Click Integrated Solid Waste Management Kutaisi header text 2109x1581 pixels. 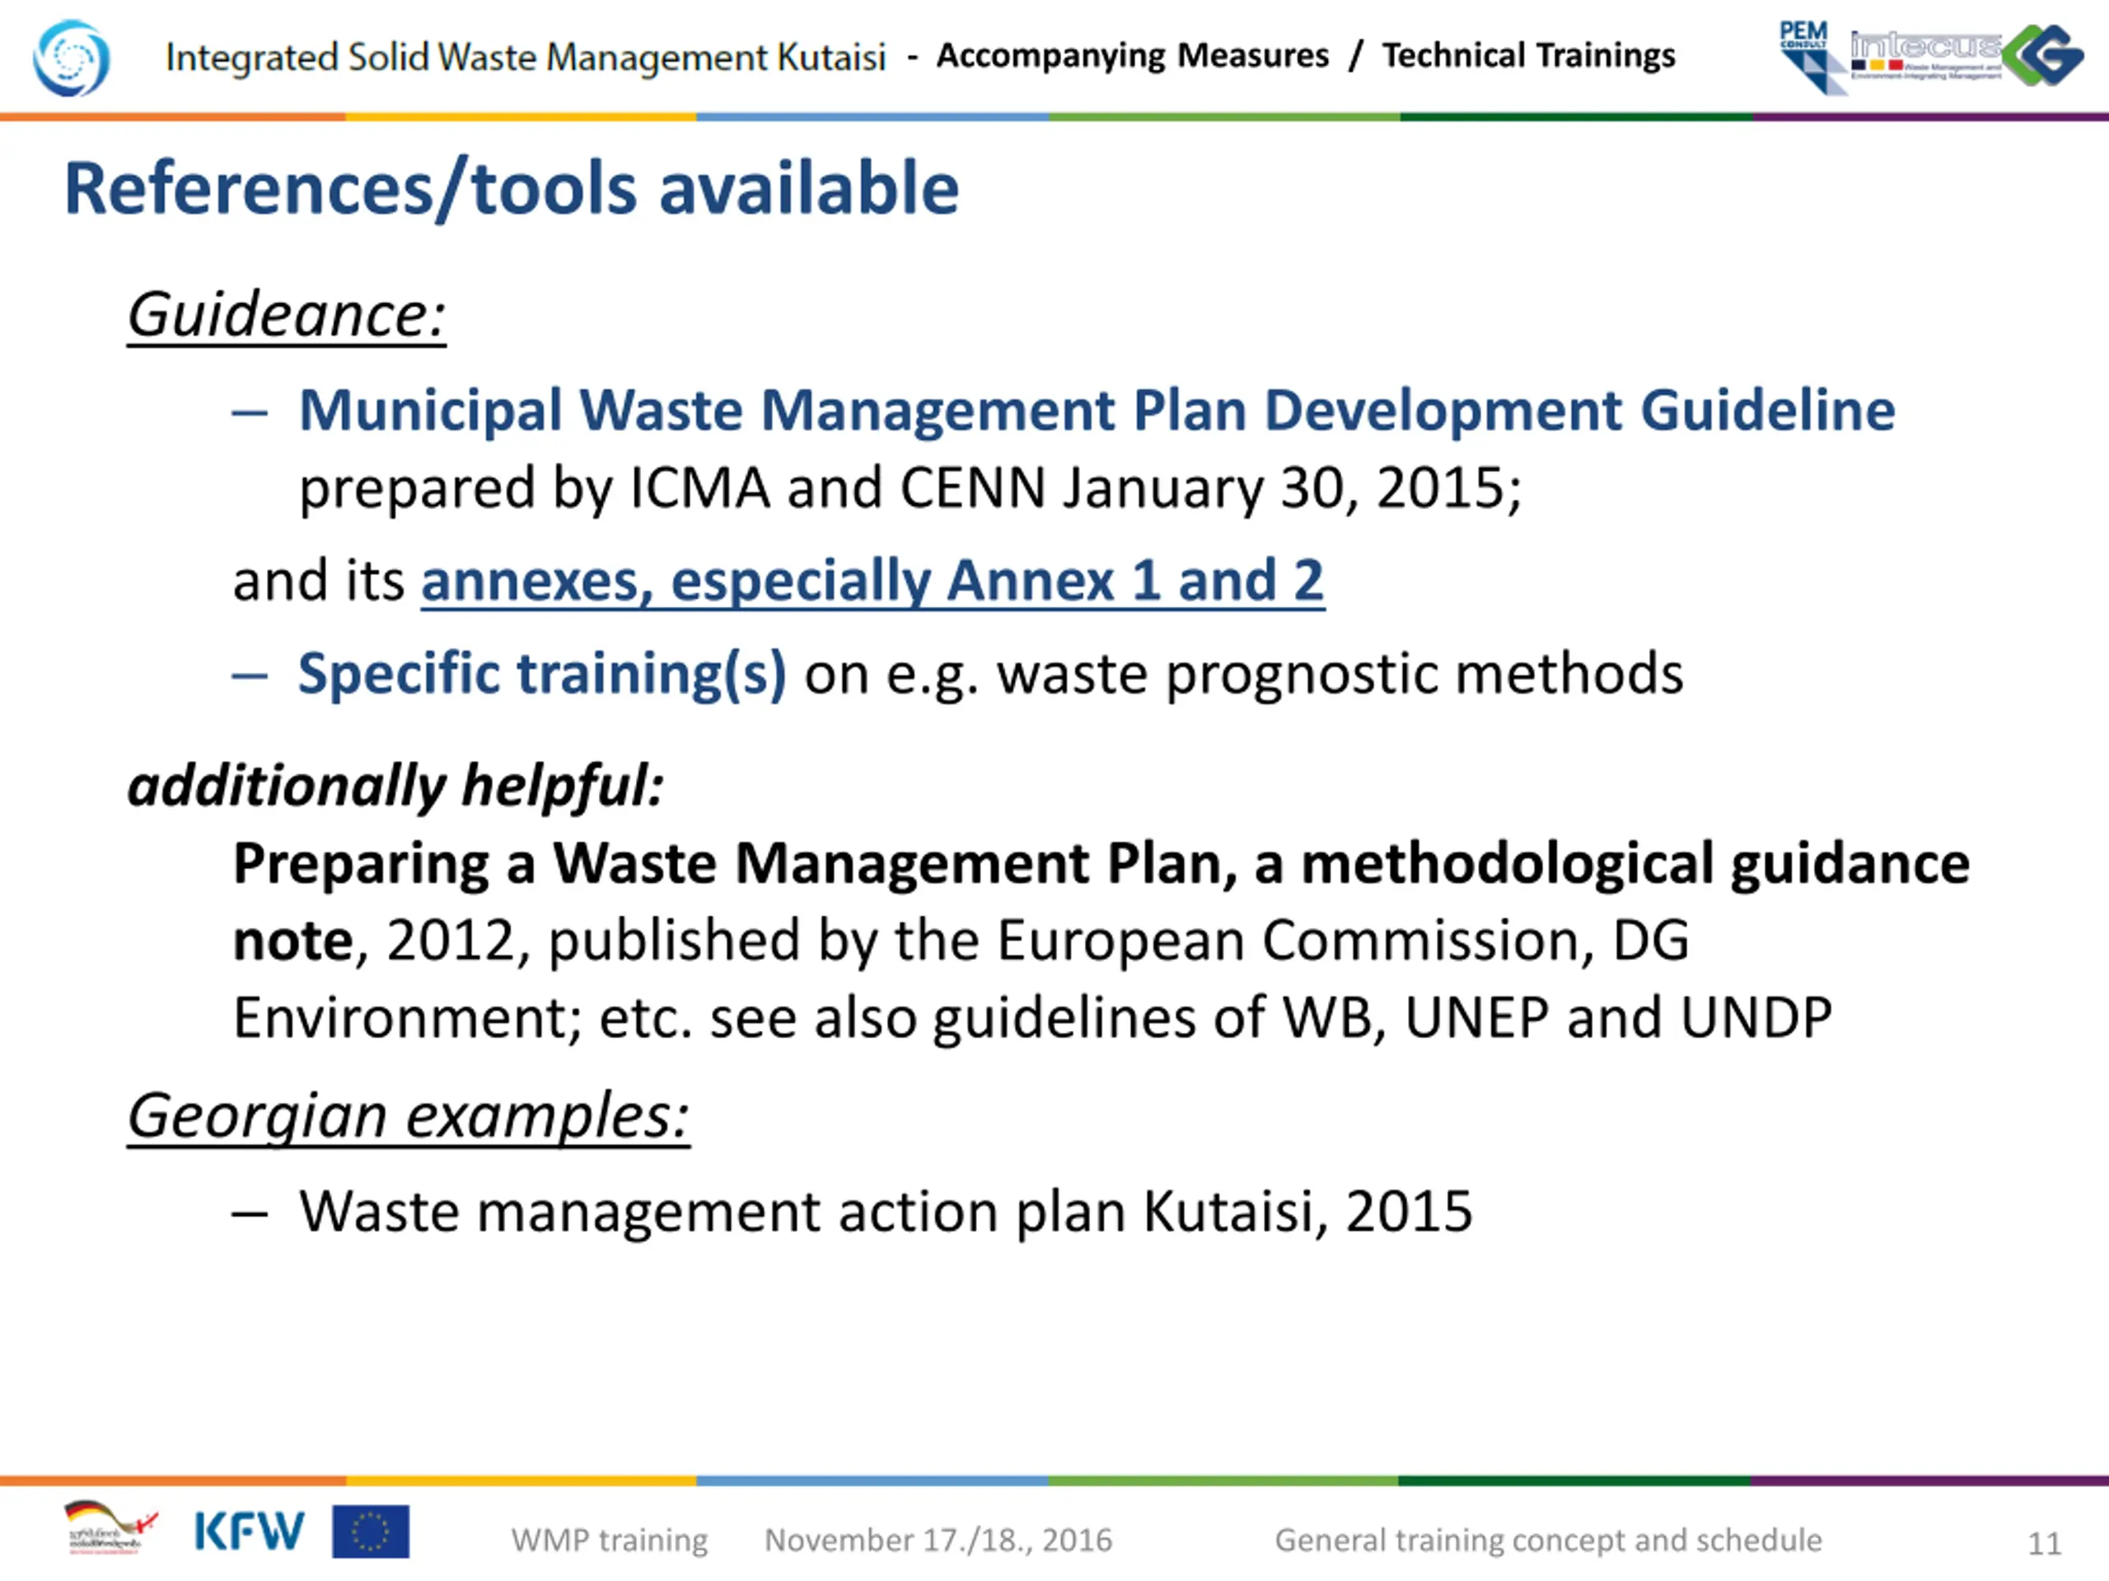(x=526, y=58)
